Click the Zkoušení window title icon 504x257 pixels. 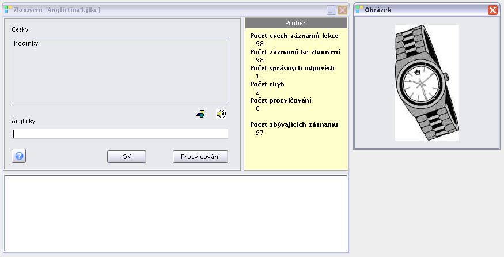(8, 10)
